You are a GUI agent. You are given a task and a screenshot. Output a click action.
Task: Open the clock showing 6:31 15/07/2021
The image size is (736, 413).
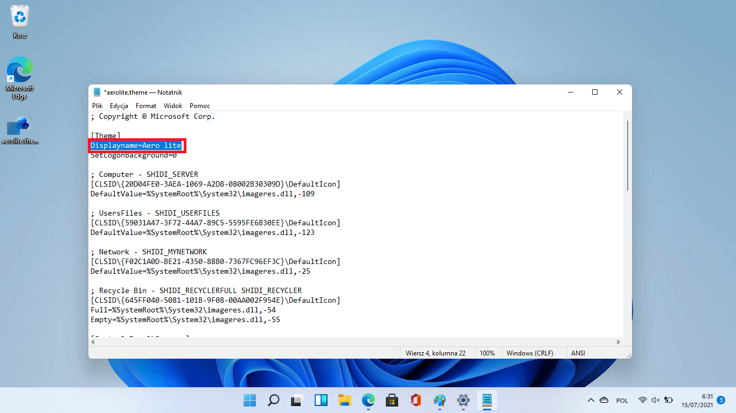point(697,400)
